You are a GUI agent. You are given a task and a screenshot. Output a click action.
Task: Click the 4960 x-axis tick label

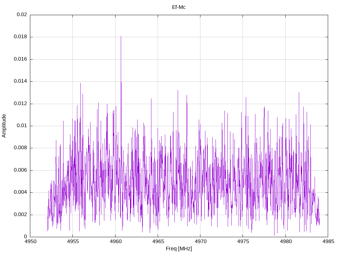point(115,241)
